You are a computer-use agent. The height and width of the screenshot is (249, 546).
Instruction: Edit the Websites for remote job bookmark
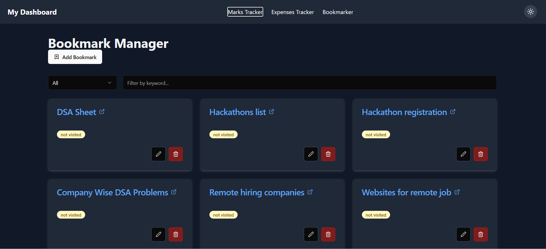point(463,234)
